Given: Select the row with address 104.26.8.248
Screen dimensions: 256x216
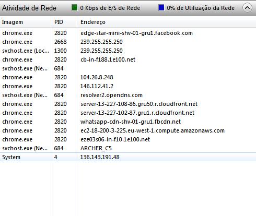Looking at the screenshot, I should pyautogui.click(x=128, y=77).
